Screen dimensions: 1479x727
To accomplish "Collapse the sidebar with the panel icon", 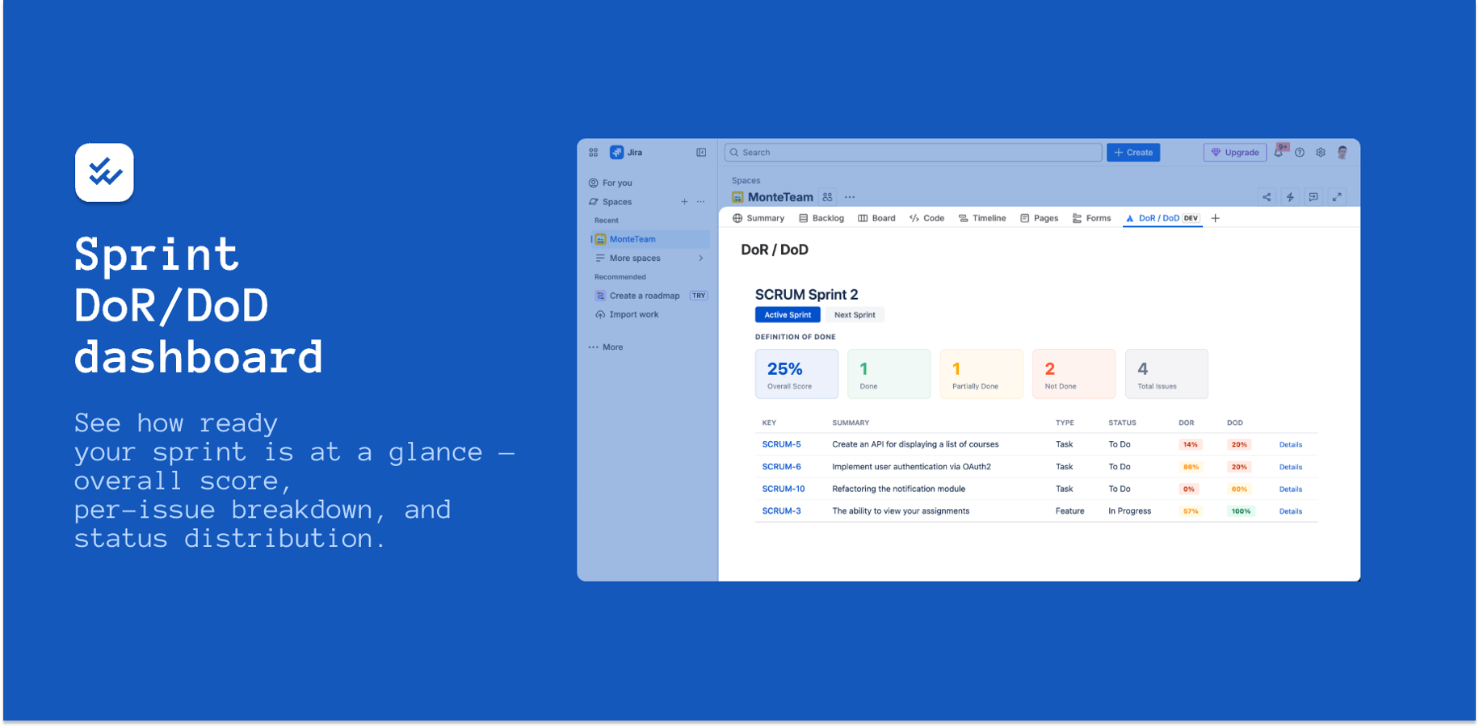I will point(701,153).
